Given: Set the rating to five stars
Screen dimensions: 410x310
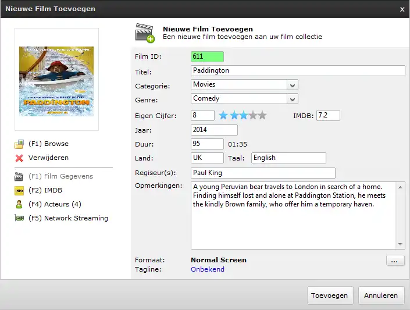Looking at the screenshot, I should (262, 115).
